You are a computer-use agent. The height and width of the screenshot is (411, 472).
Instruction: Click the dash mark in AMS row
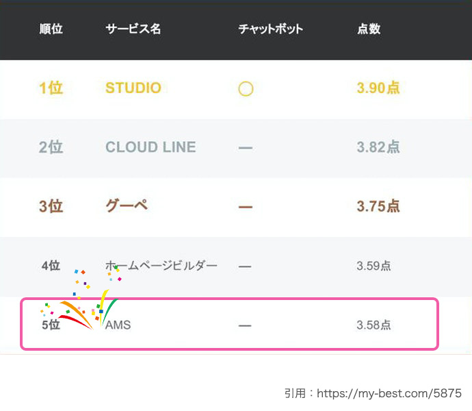point(245,325)
